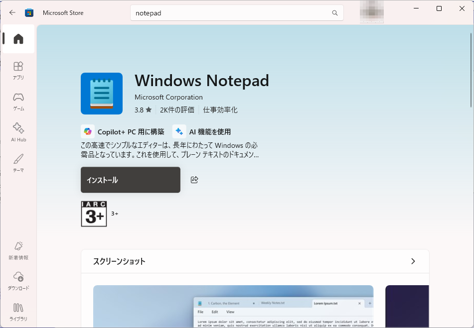Open ダウンロード in sidebar

[18, 281]
